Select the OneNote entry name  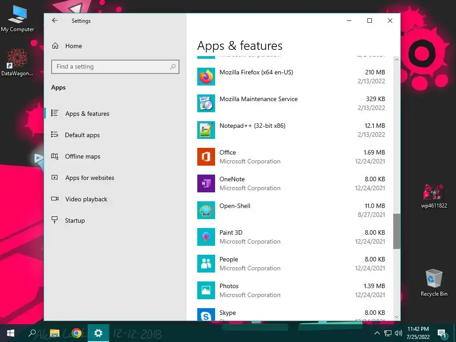(232, 179)
